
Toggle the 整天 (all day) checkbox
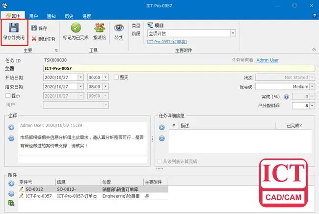click(x=116, y=77)
